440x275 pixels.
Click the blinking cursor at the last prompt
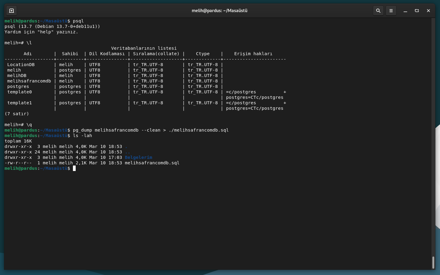74,168
